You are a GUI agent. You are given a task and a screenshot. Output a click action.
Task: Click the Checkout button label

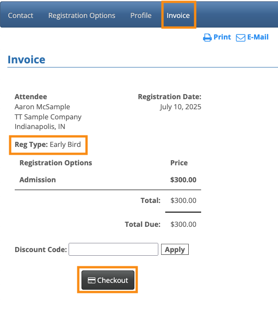pos(113,280)
